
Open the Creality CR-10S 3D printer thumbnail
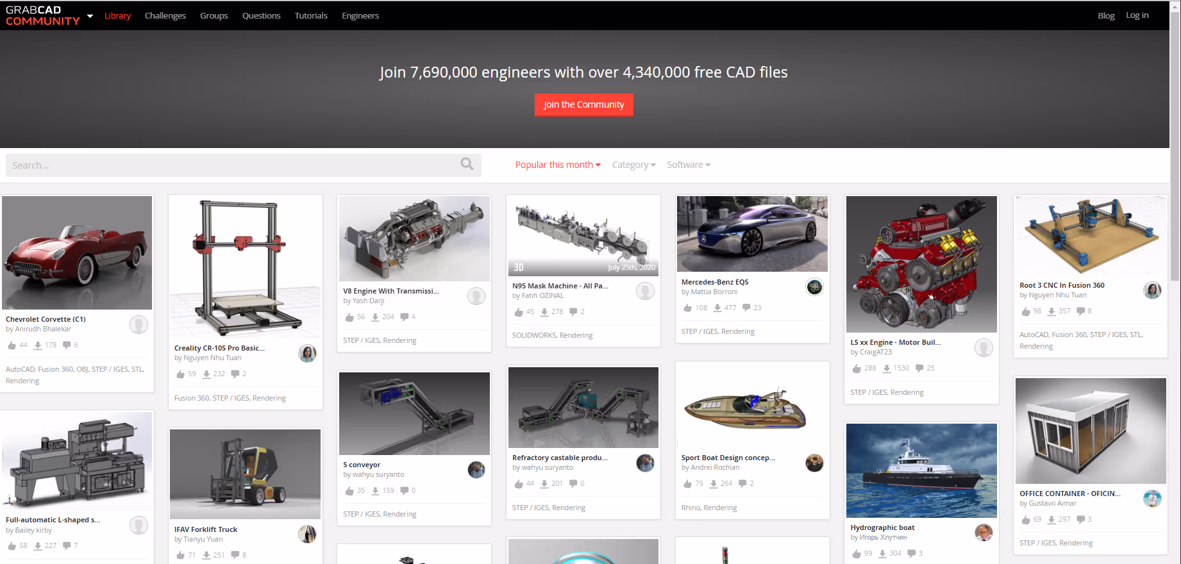pos(245,267)
